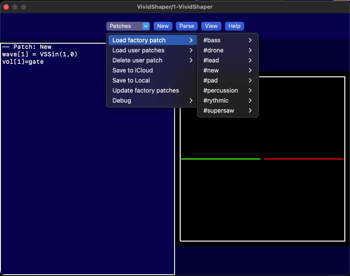Choose Save to iCloud
This screenshot has height=276, width=350.
(133, 70)
